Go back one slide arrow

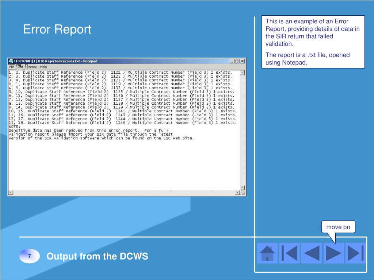tap(312, 253)
